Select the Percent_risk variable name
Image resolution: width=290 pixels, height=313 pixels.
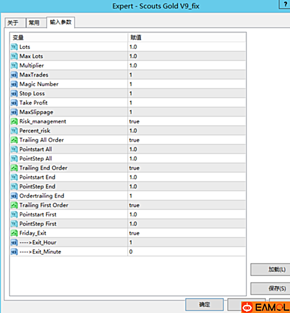coord(35,131)
